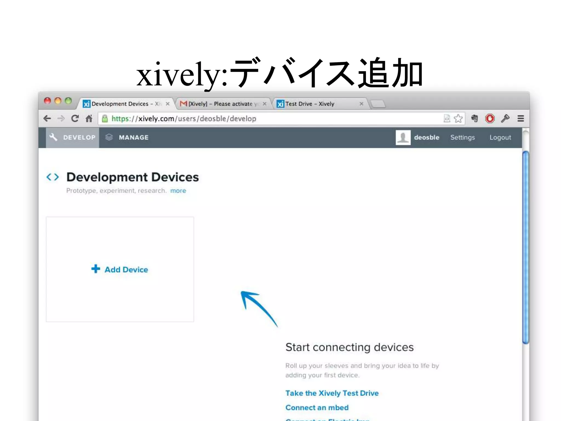
Task: Click the code brackets icon by Development Devices
Action: click(53, 177)
